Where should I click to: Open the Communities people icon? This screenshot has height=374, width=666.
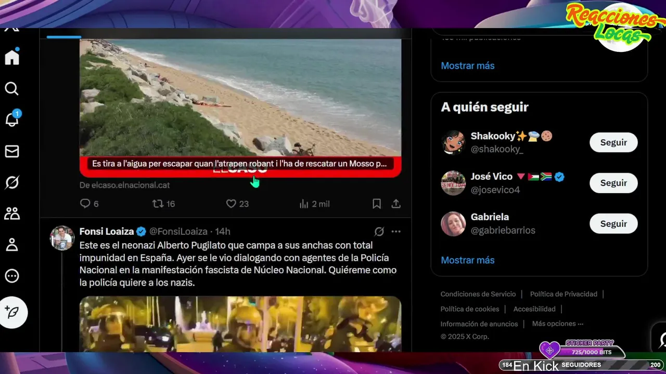[x=12, y=213]
